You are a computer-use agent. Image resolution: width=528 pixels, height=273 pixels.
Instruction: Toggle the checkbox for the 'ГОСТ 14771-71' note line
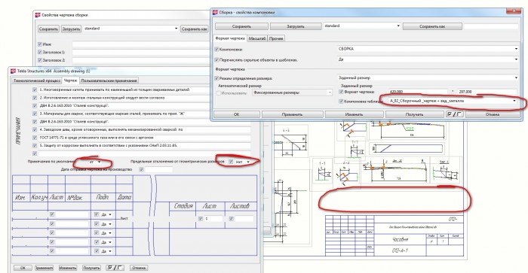pyautogui.click(x=35, y=138)
